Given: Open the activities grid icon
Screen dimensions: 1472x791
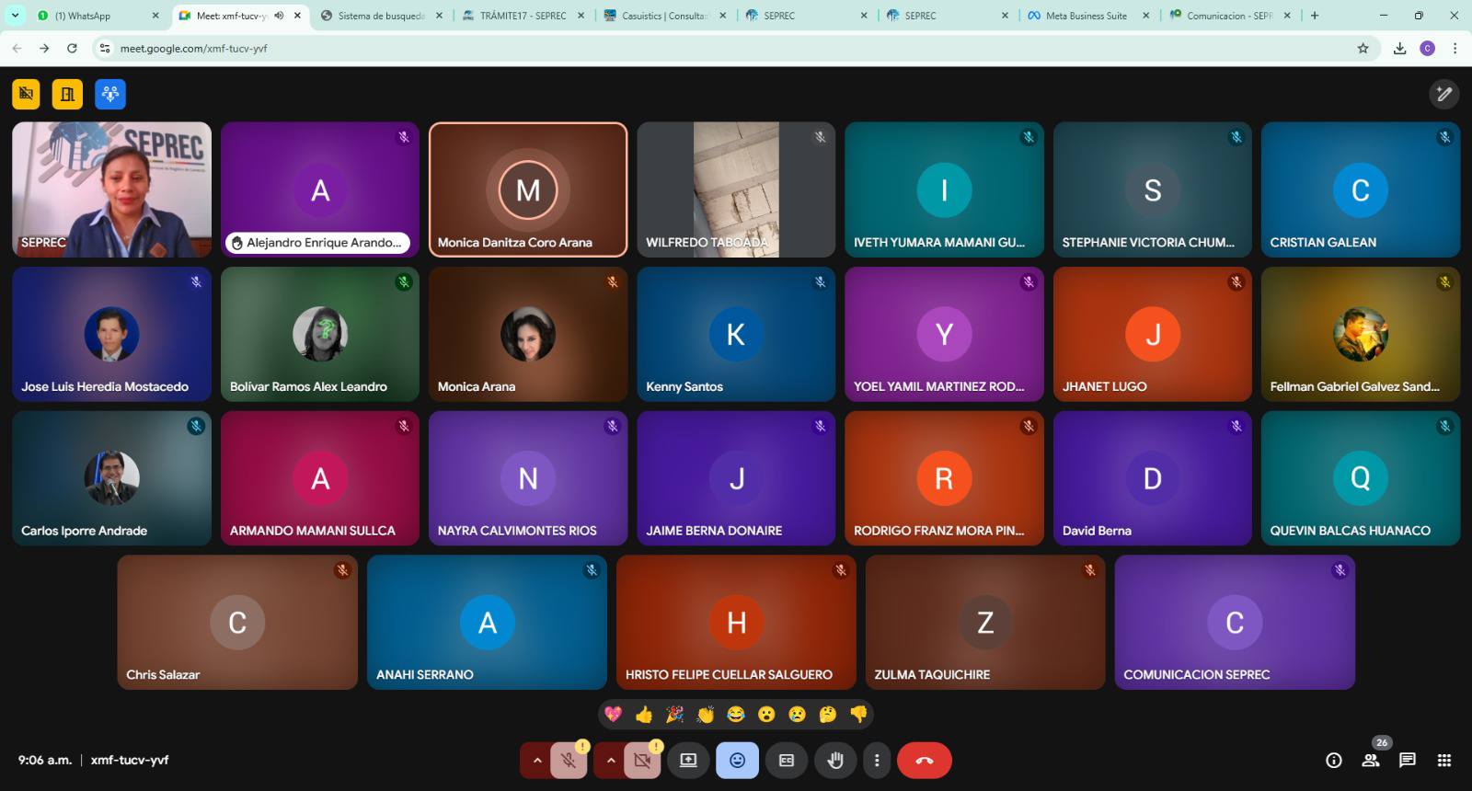Looking at the screenshot, I should coord(1444,760).
